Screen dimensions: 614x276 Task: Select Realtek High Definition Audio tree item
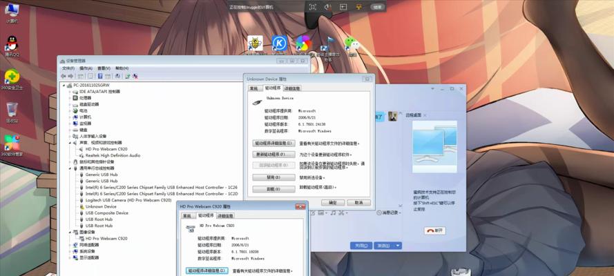coord(113,155)
